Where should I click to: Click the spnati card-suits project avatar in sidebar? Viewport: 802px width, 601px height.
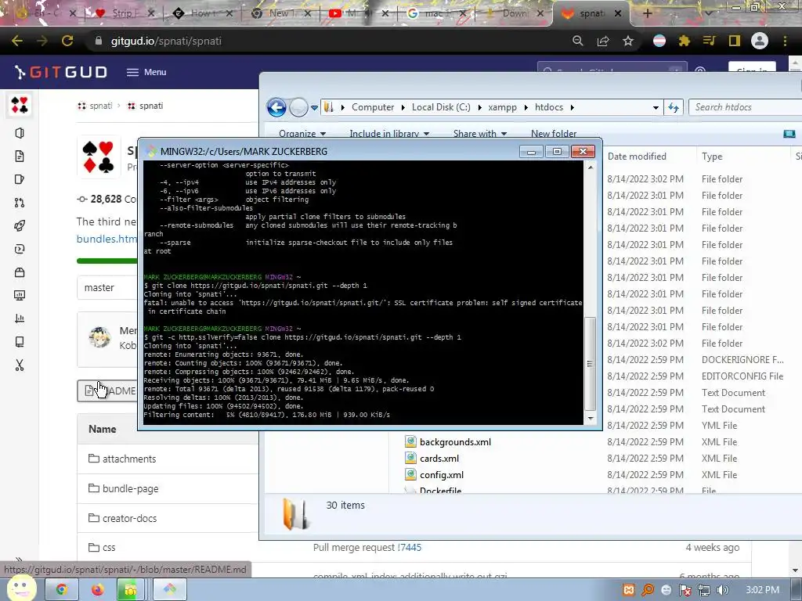point(20,105)
